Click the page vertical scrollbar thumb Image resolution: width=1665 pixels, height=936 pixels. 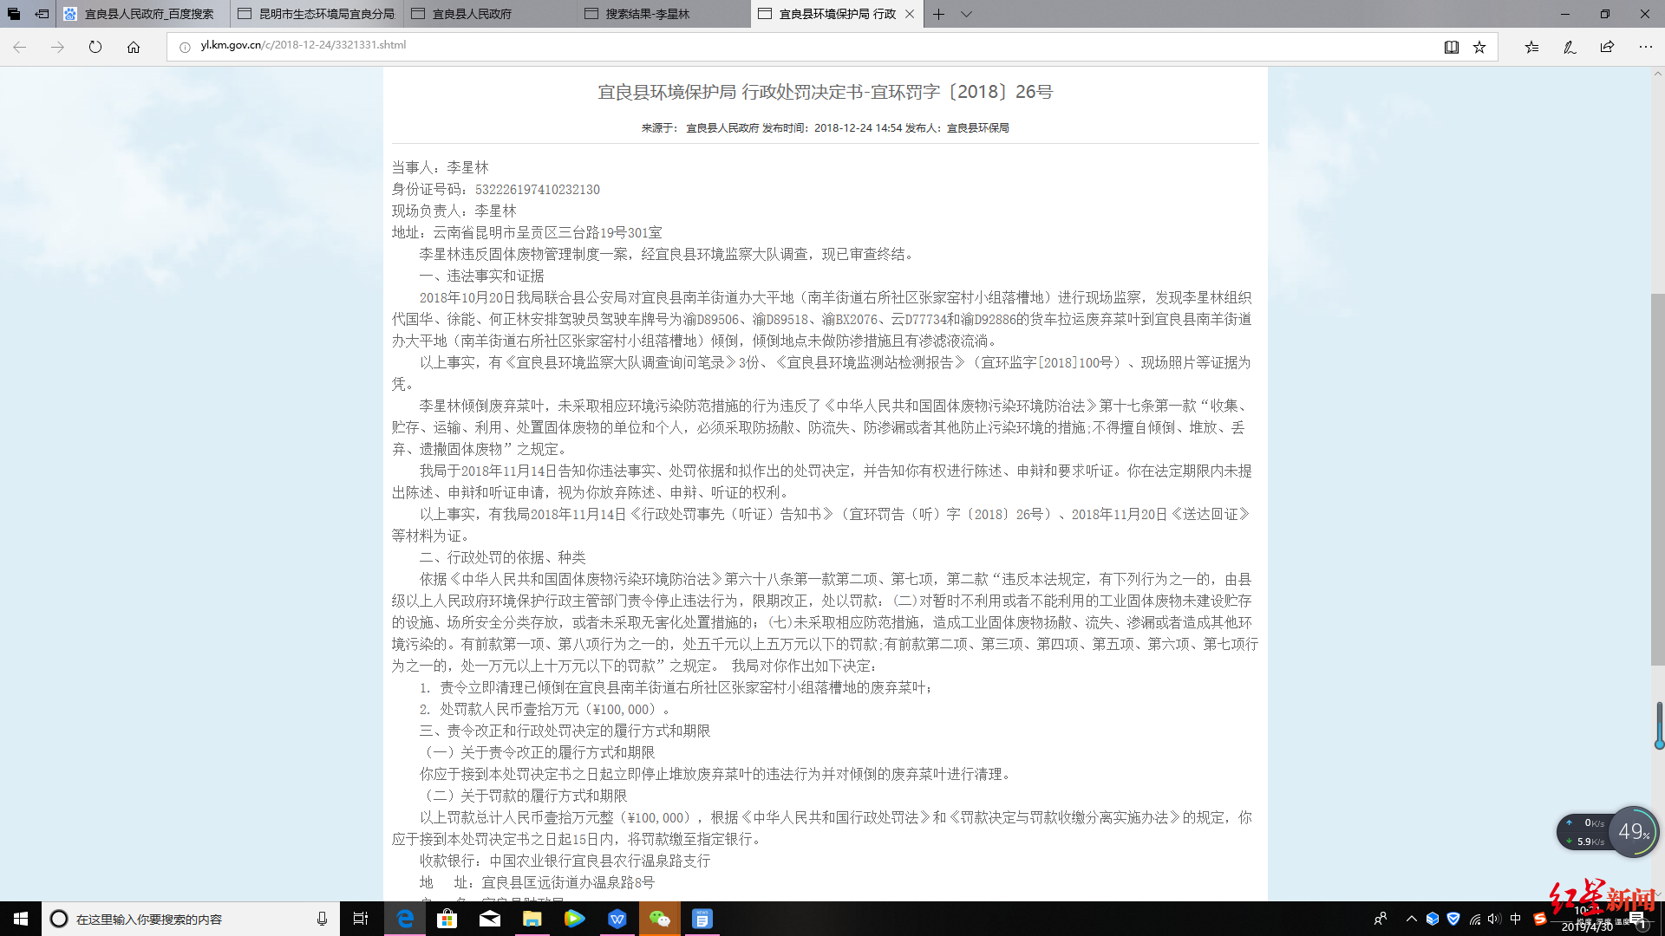coord(1657,479)
